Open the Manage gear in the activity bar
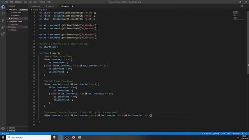Image resolution: width=249 pixels, height=140 pixels. (3, 128)
